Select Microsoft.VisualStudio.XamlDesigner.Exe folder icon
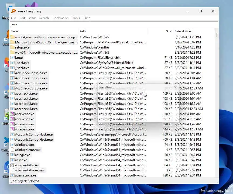 tap(12, 42)
